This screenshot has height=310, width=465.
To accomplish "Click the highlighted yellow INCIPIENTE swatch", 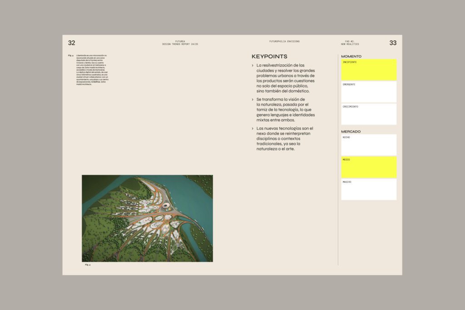I will click(368, 69).
